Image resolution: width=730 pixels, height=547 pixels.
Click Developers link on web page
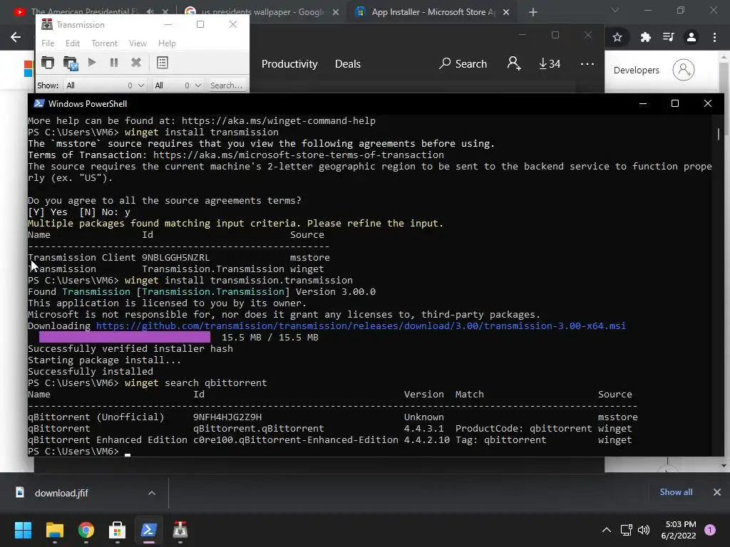tap(637, 71)
